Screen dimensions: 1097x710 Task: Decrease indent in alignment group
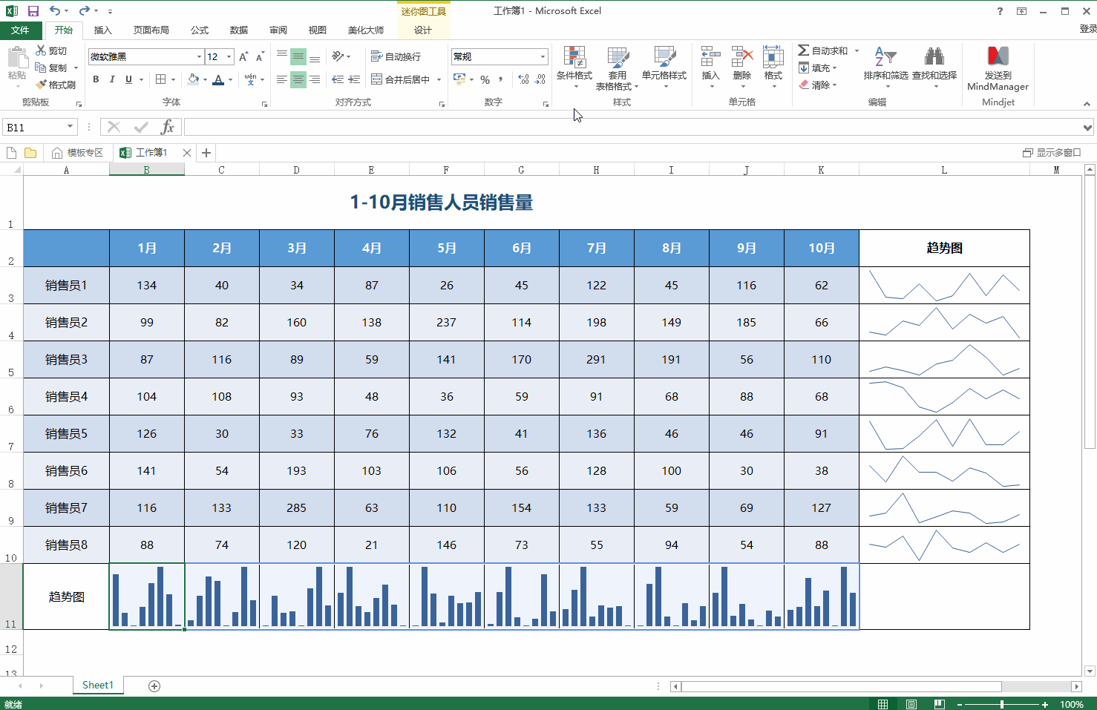click(338, 79)
